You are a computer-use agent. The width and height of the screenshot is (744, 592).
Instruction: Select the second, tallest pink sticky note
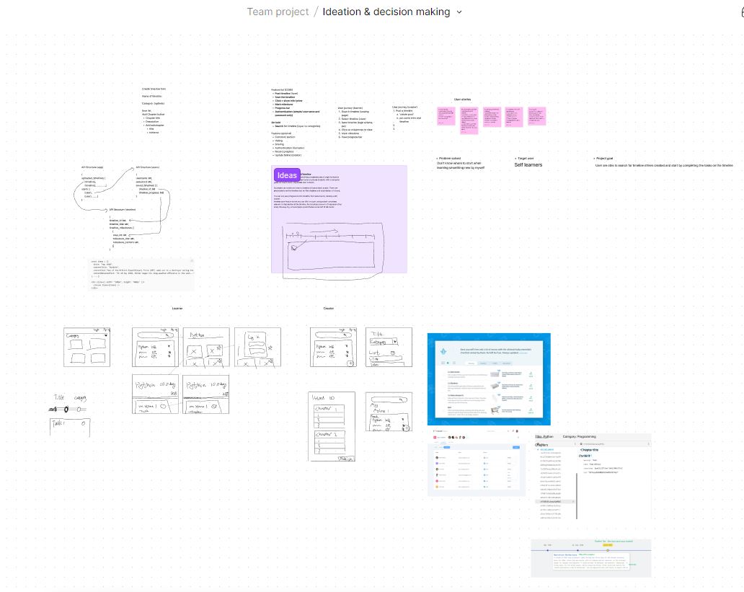[x=469, y=121]
